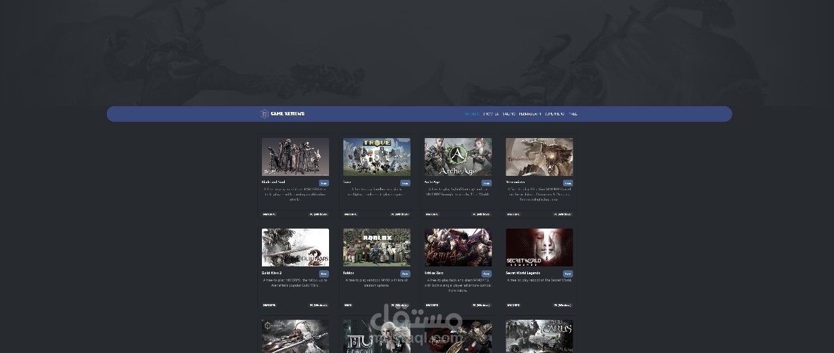This screenshot has width=834, height=353.
Task: Click the Free badge on Blade and Soul
Action: (324, 183)
